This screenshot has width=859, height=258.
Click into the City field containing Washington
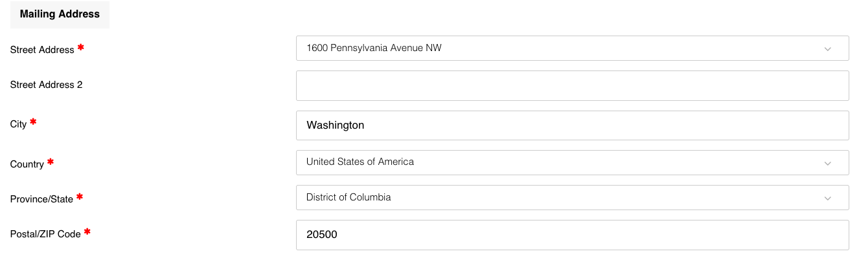click(572, 125)
